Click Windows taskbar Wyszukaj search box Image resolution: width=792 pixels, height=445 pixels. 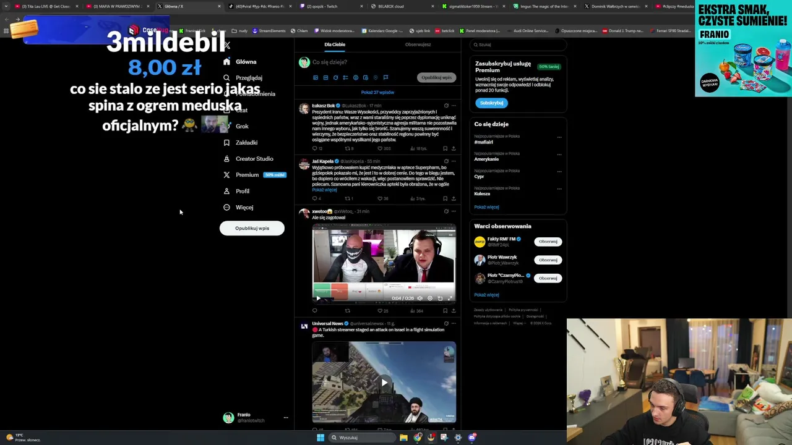click(x=362, y=438)
